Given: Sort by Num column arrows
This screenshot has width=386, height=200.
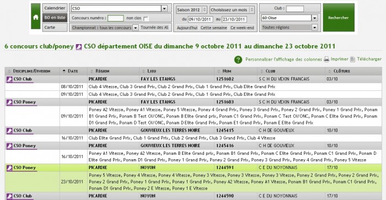Looking at the screenshot, I should 218,71.
